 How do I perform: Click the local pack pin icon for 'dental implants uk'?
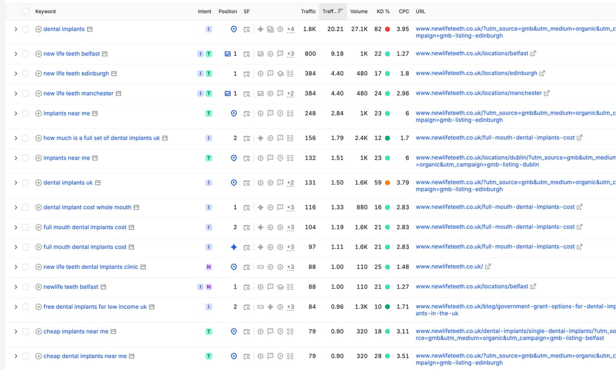coord(234,183)
